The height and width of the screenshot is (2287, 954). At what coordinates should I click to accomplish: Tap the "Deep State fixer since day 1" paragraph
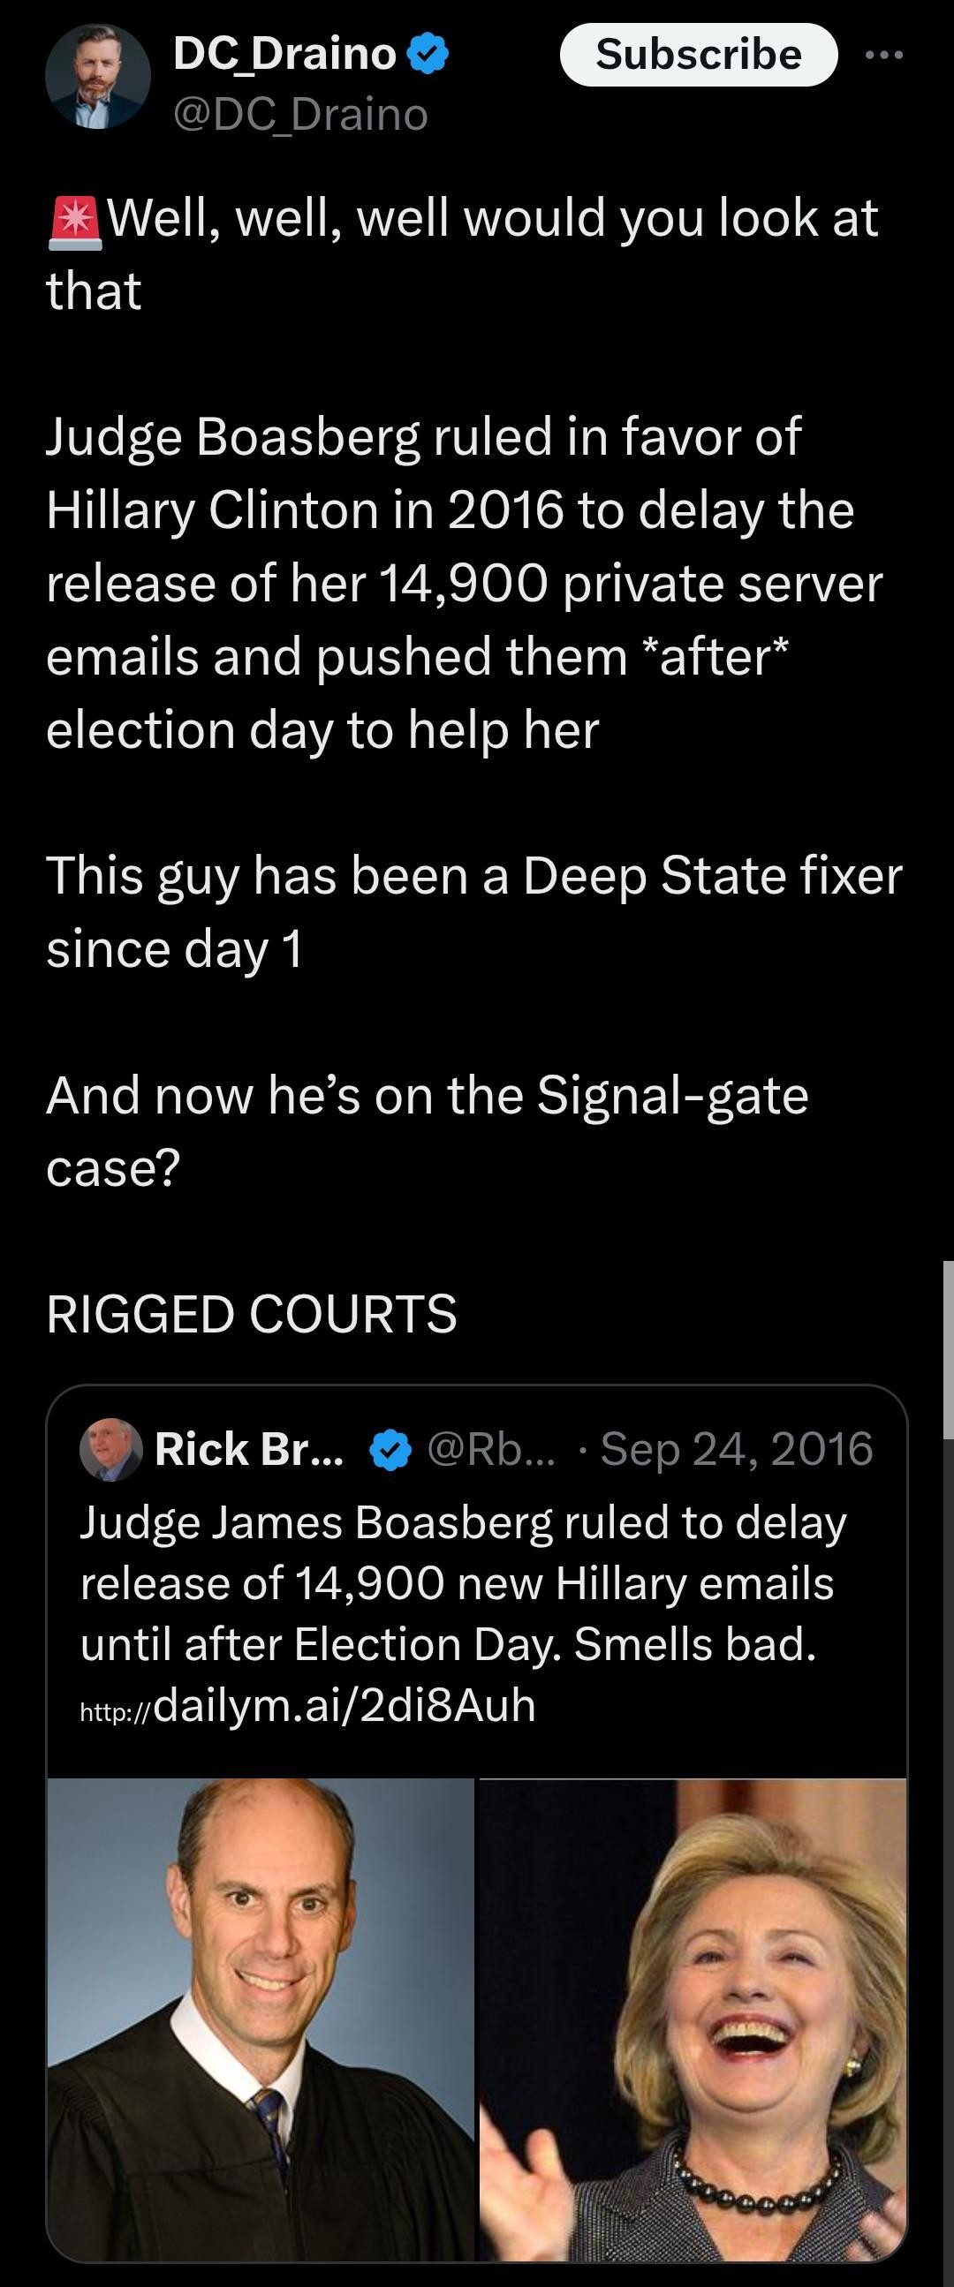pos(473,912)
